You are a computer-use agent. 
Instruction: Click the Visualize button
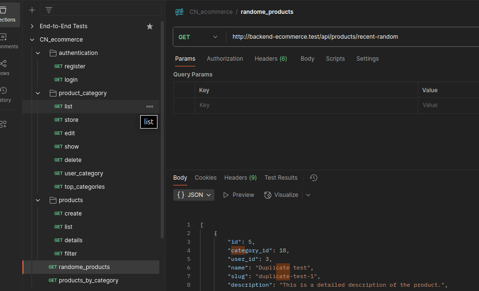click(281, 195)
